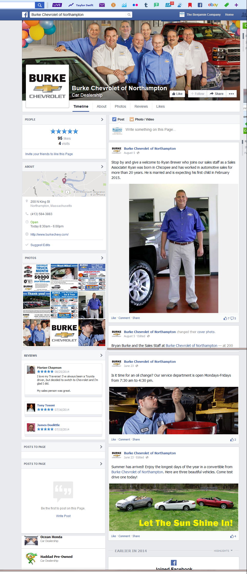Open the weather toolbar icon
Screen dimensions: 247x574
180,5
